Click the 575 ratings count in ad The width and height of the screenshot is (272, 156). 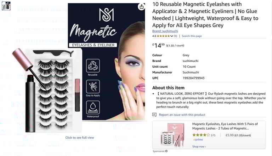213,135
